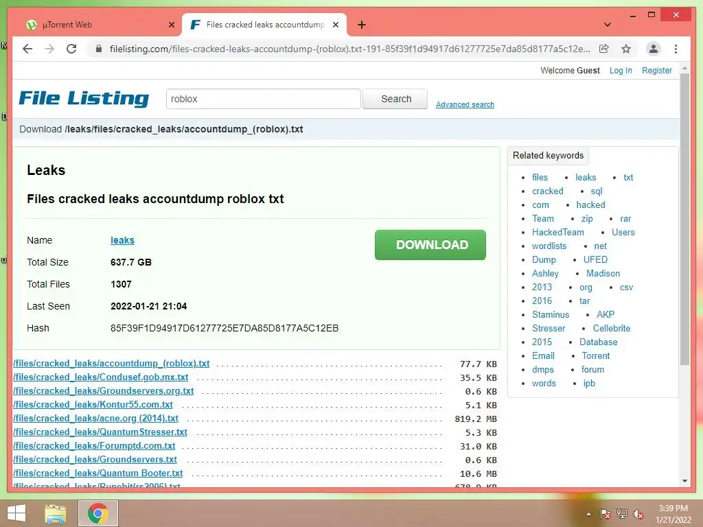Click the Action Center flag tray icon
The width and height of the screenshot is (703, 527).
[605, 515]
